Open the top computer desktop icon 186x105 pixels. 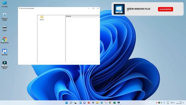tap(5, 4)
